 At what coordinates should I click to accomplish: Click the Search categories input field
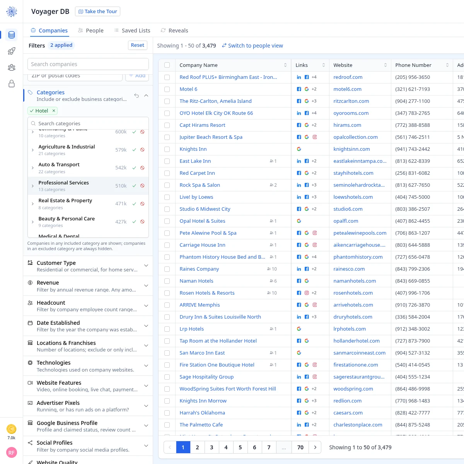pyautogui.click(x=88, y=123)
